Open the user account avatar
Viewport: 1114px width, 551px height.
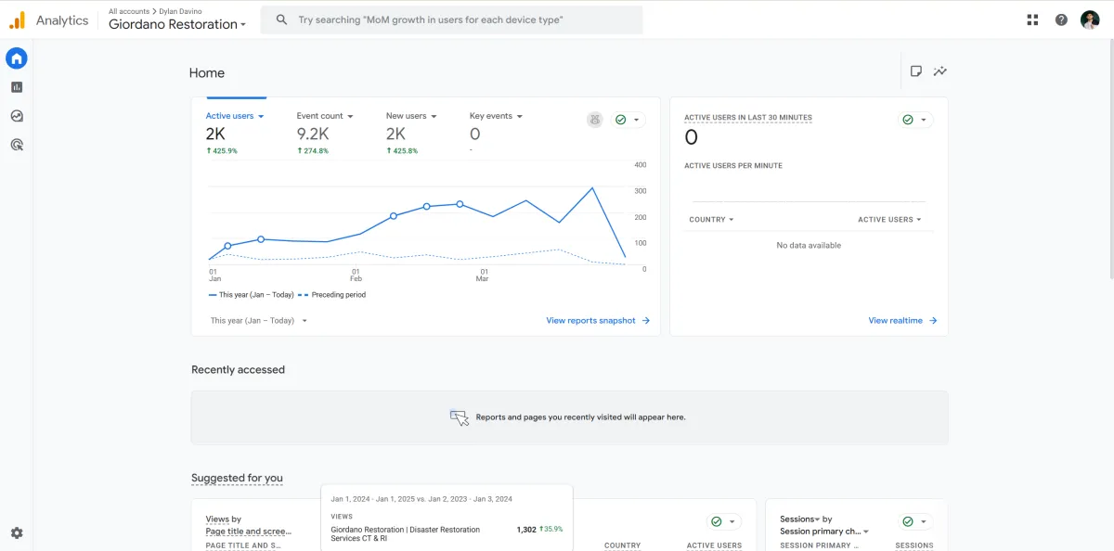(x=1090, y=19)
